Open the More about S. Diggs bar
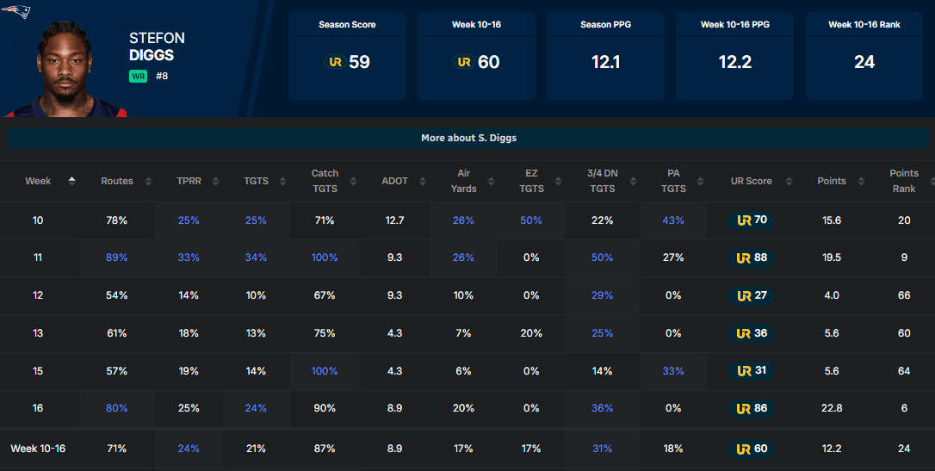This screenshot has width=935, height=471. 468,138
